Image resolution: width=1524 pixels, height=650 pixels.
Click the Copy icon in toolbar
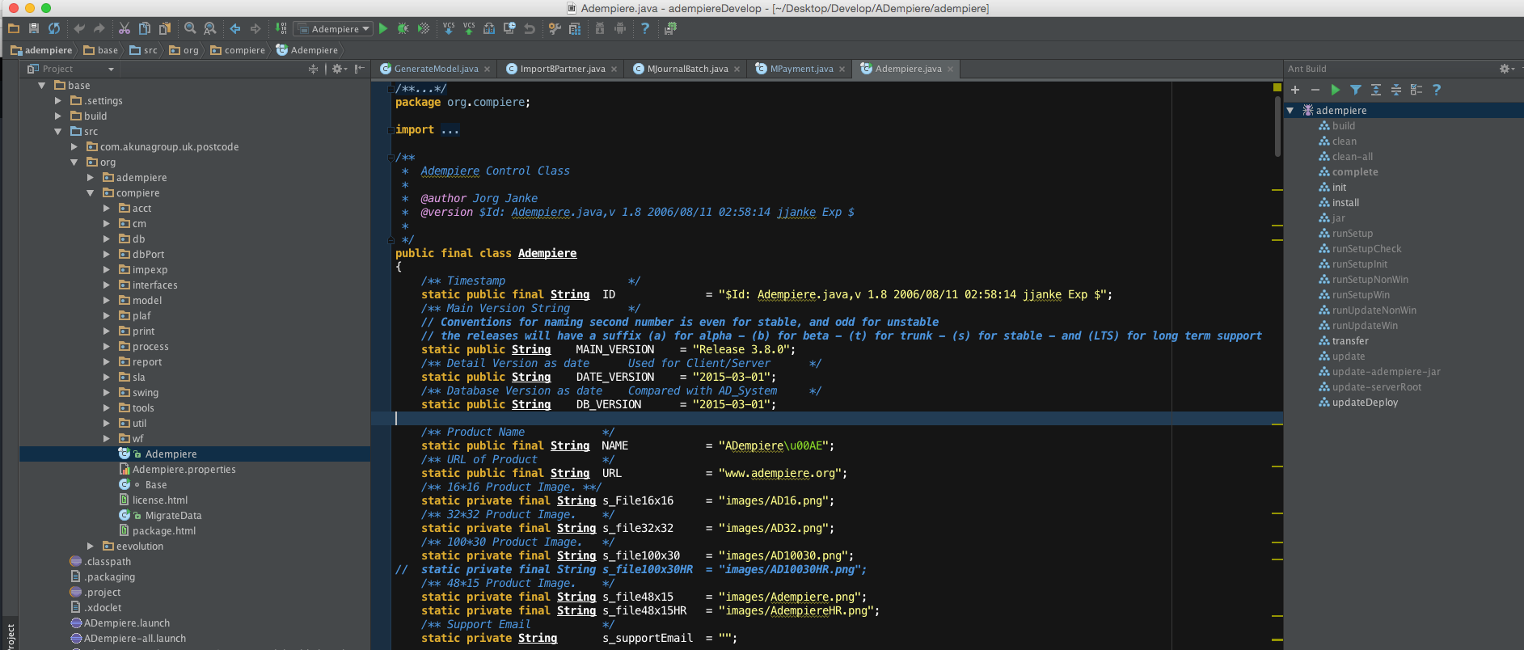click(145, 28)
